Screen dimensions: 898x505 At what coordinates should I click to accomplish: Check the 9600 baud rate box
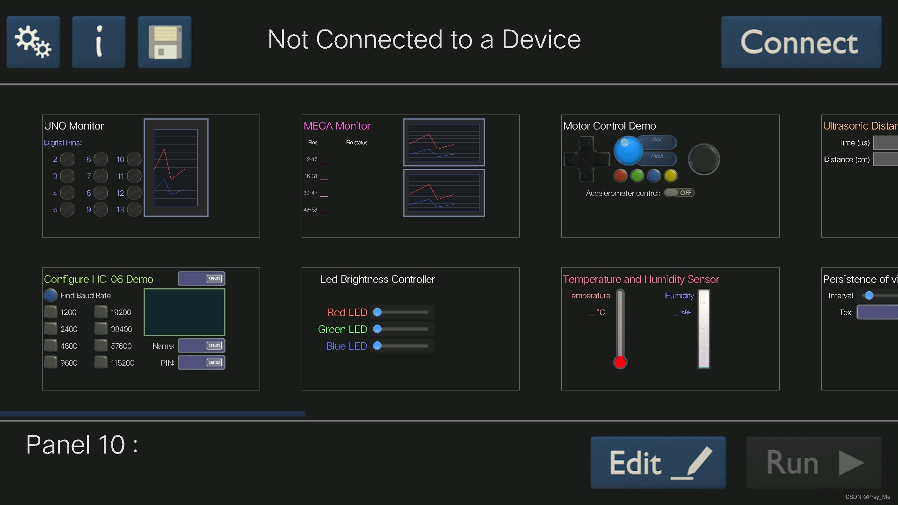click(51, 362)
